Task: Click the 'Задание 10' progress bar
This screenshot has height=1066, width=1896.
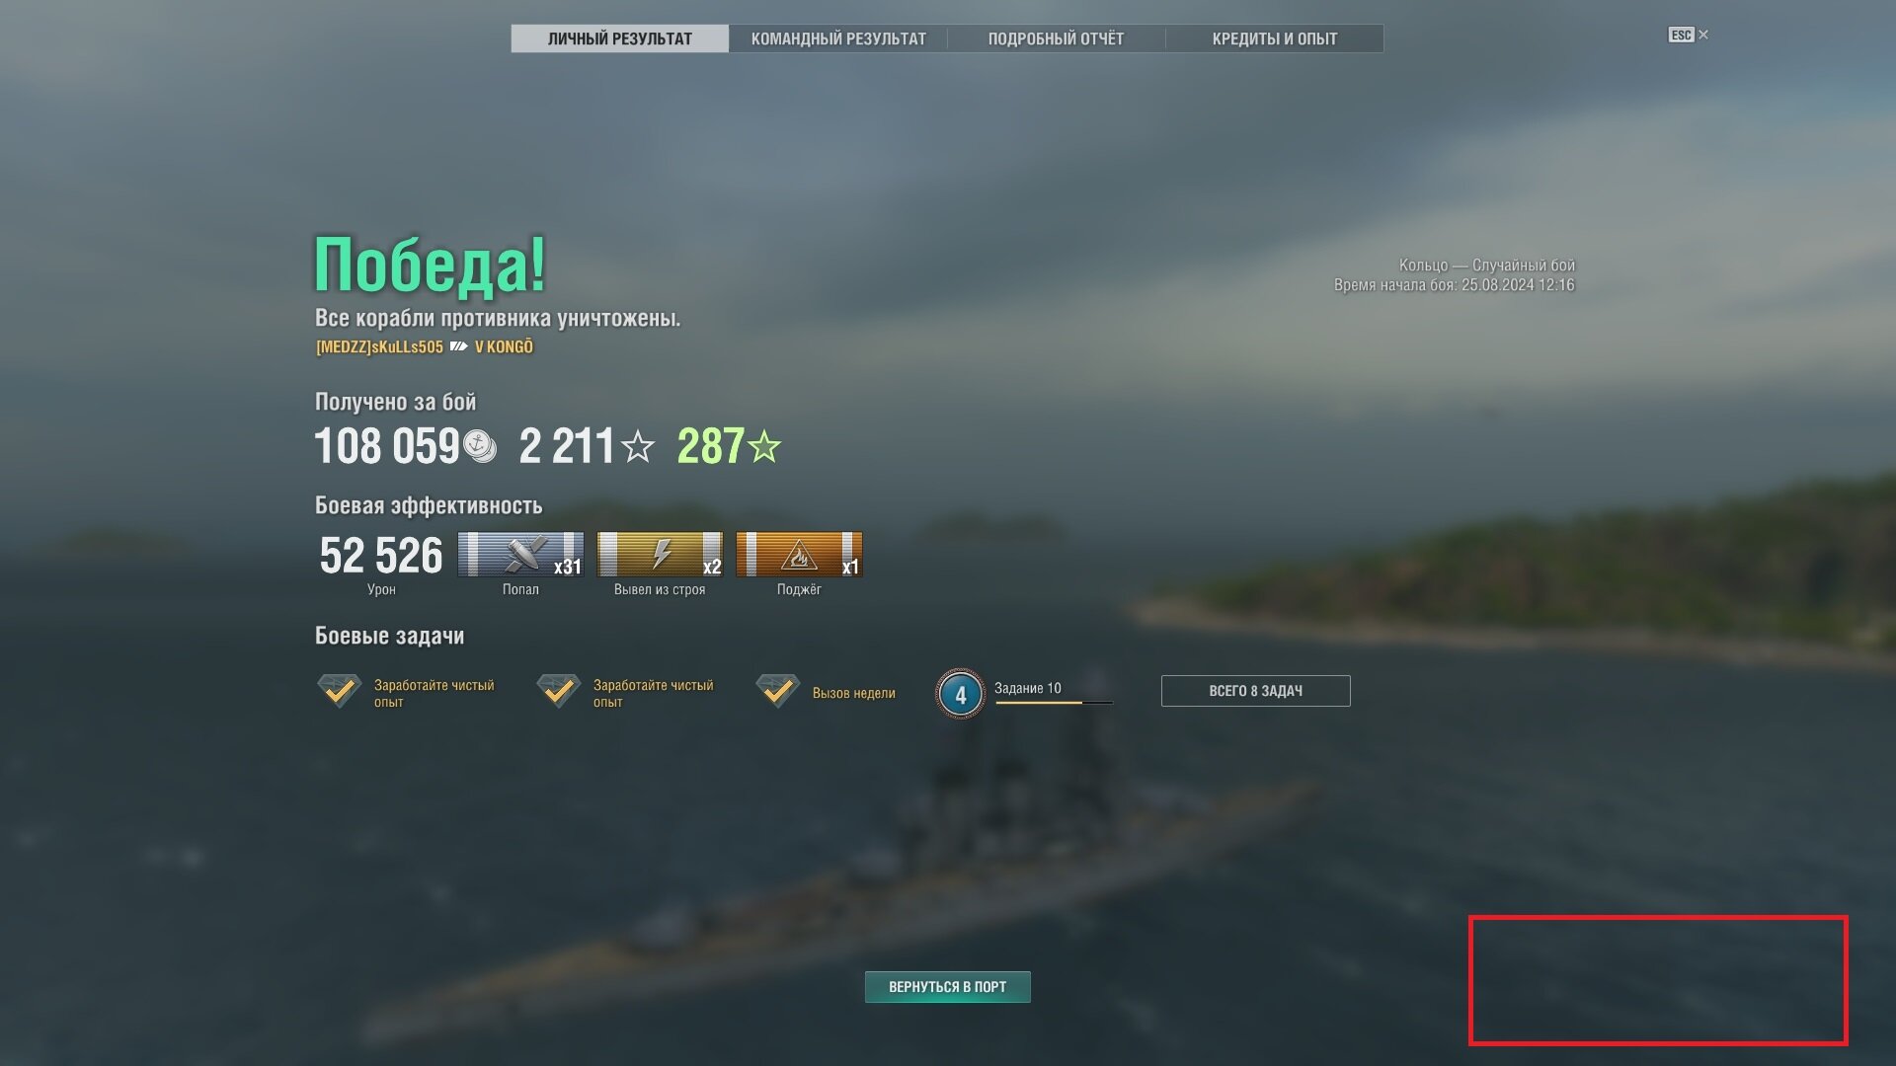Action: [x=1054, y=703]
